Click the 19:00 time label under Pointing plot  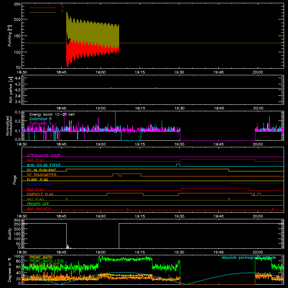[100, 72]
